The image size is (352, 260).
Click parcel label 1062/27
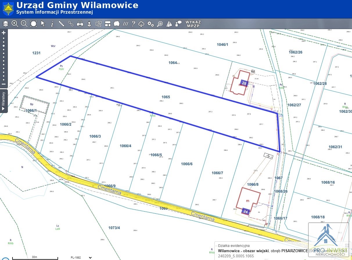pos(294,105)
